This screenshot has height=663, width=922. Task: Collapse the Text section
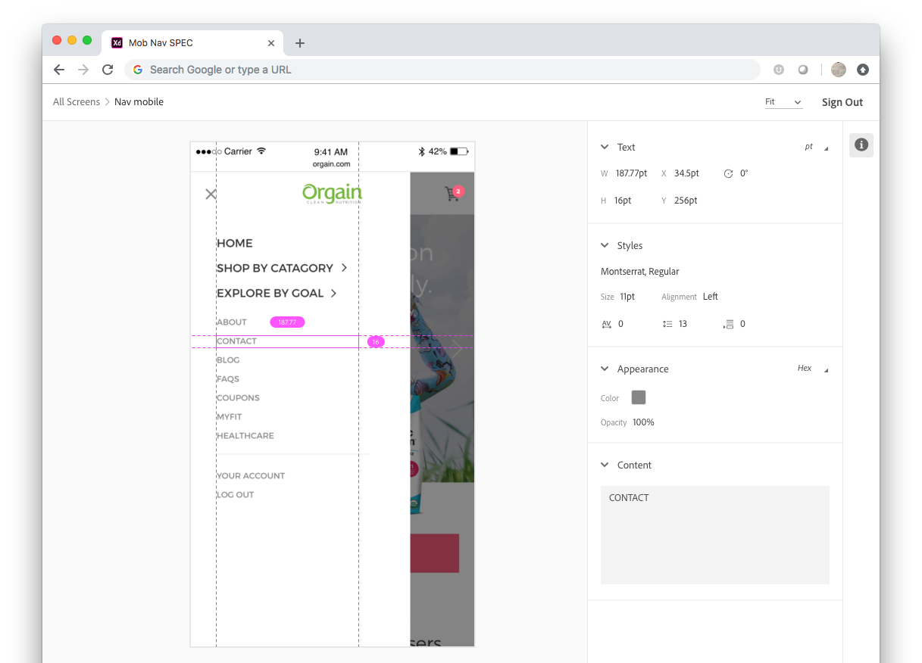pos(605,148)
